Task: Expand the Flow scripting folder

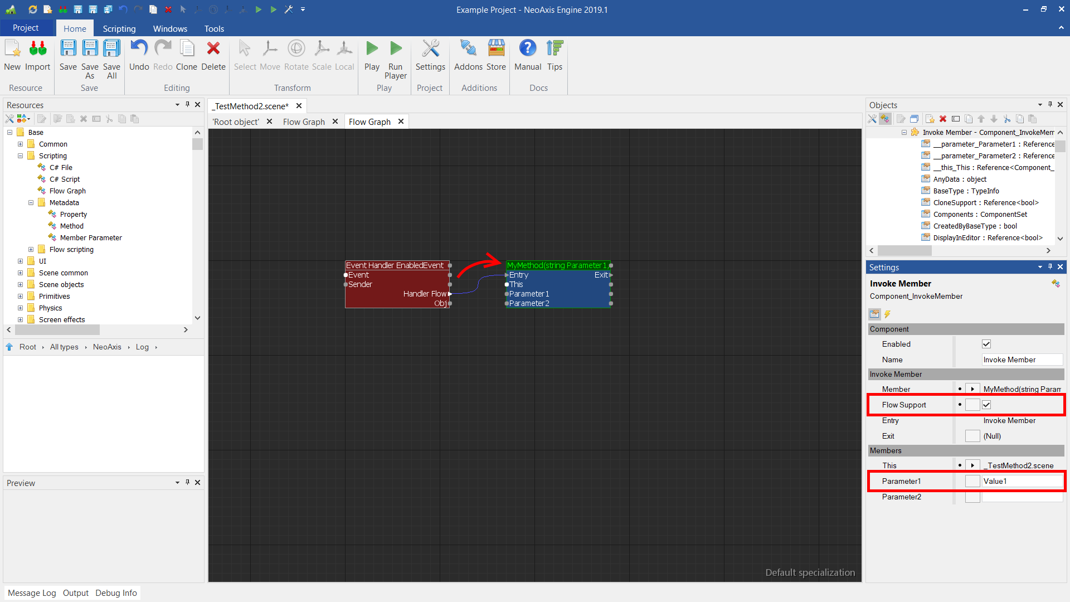Action: click(x=31, y=250)
